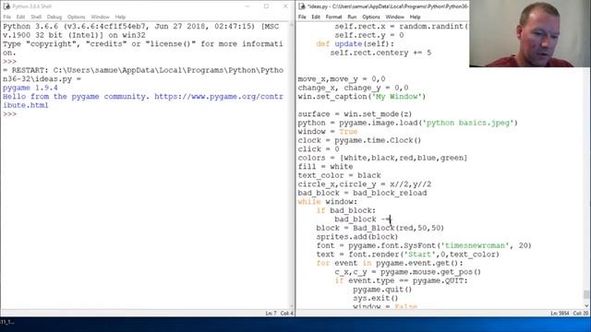Open Run menu in ideas.py editor

(352, 17)
